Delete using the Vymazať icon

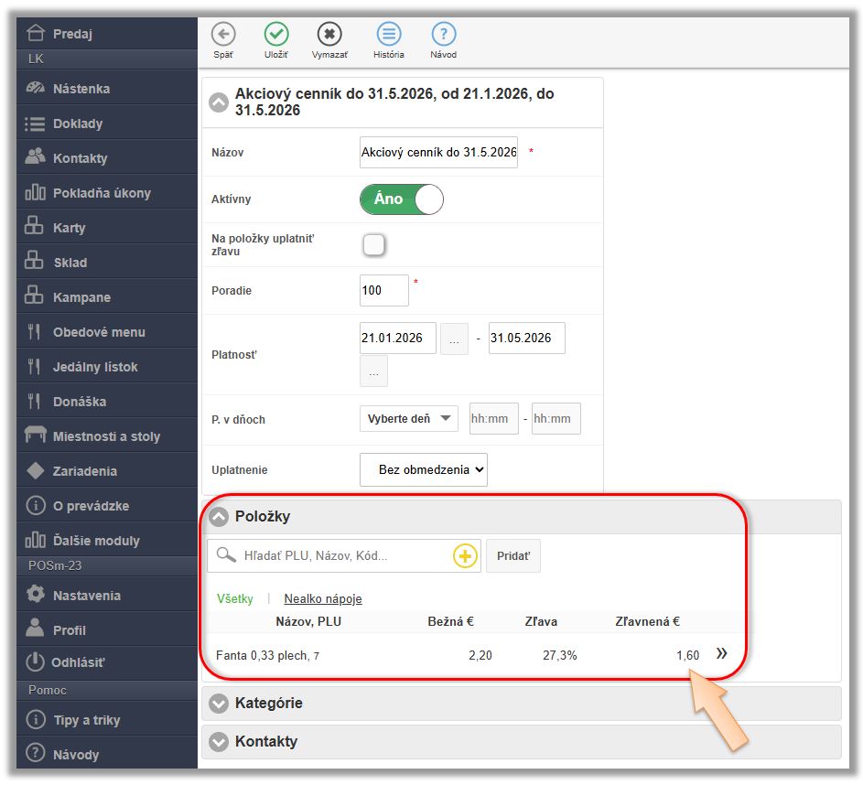[x=329, y=35]
